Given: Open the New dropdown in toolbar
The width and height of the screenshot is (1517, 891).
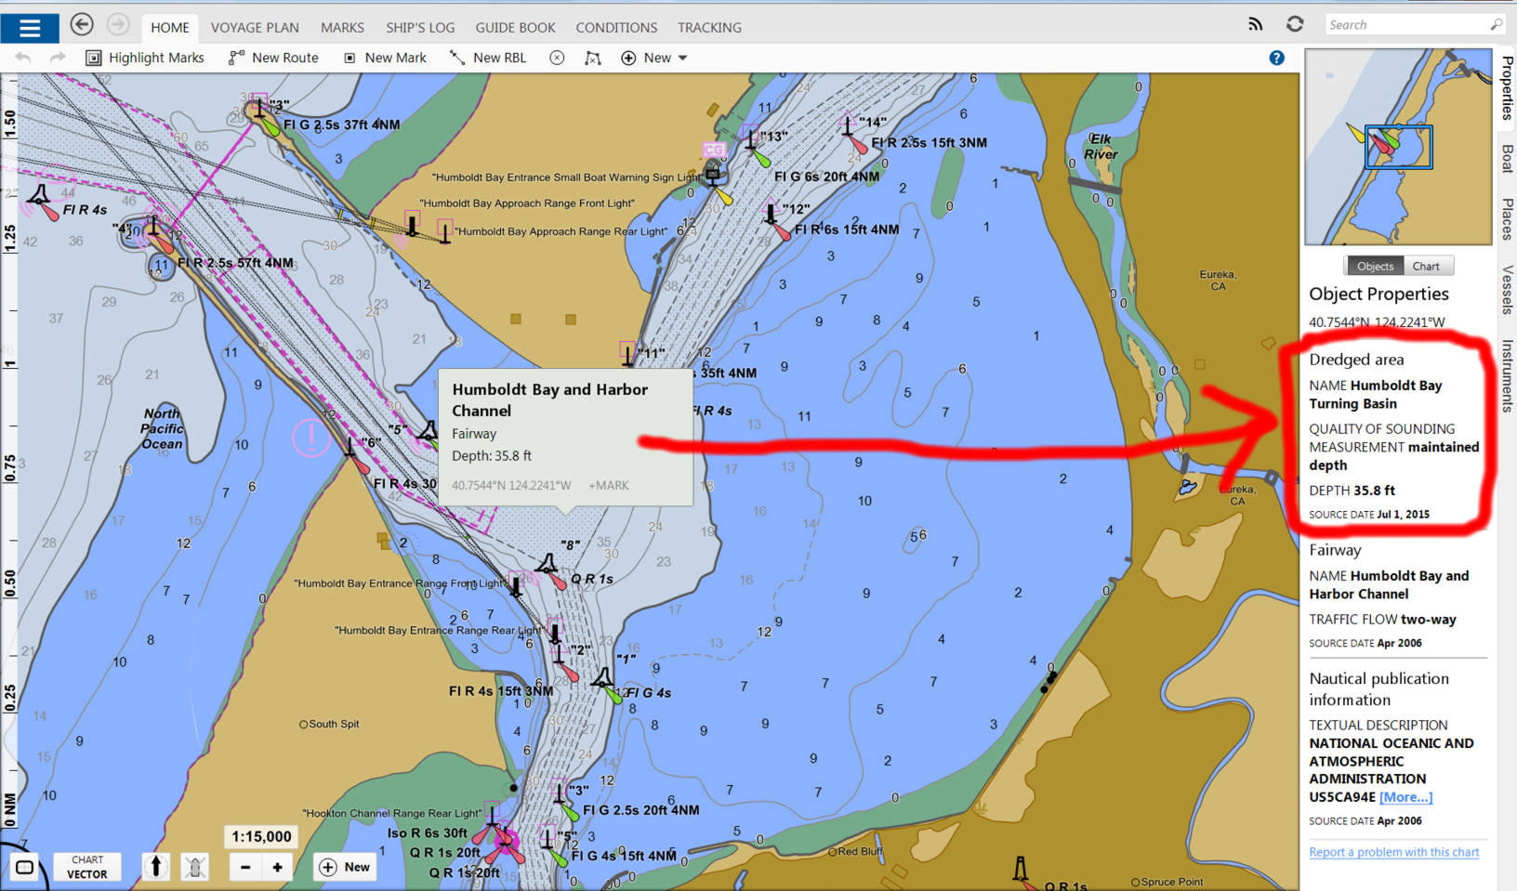Looking at the screenshot, I should 654,58.
